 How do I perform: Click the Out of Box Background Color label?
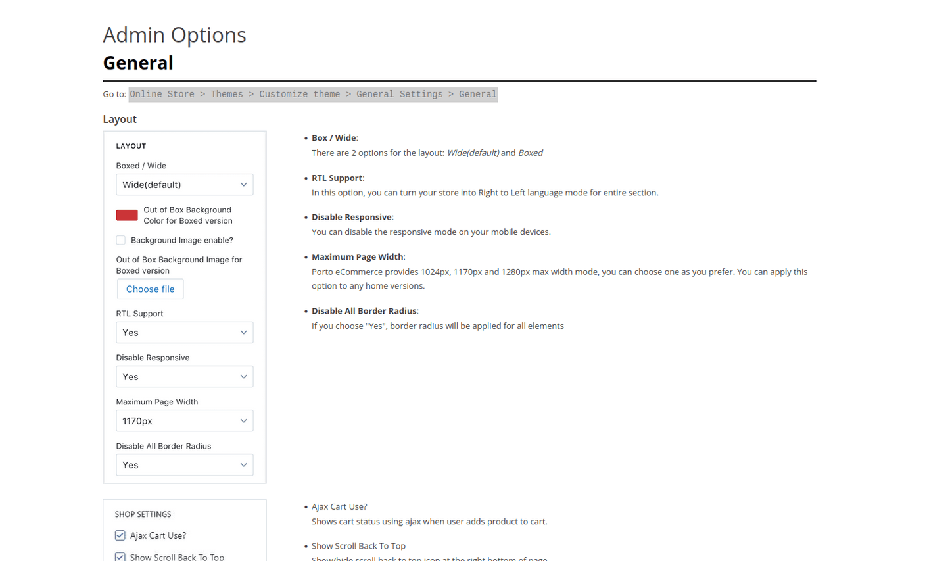[188, 215]
